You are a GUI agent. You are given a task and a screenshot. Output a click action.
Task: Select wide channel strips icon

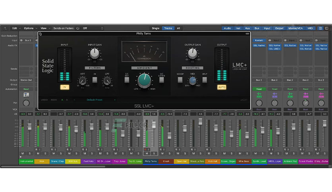pyautogui.click(x=326, y=28)
